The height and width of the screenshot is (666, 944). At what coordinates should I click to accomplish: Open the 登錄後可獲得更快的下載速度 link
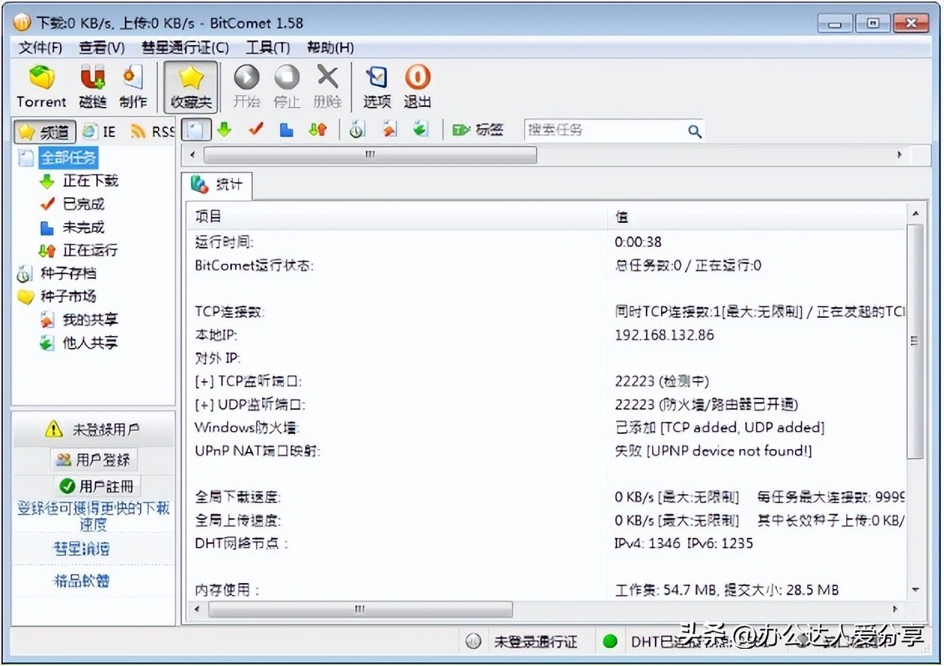coord(94,516)
